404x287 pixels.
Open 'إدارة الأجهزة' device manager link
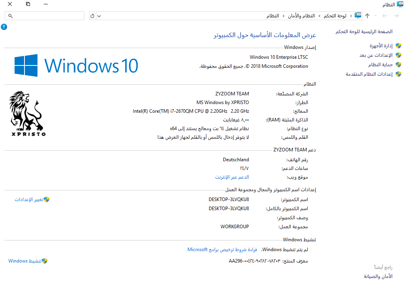381,46
